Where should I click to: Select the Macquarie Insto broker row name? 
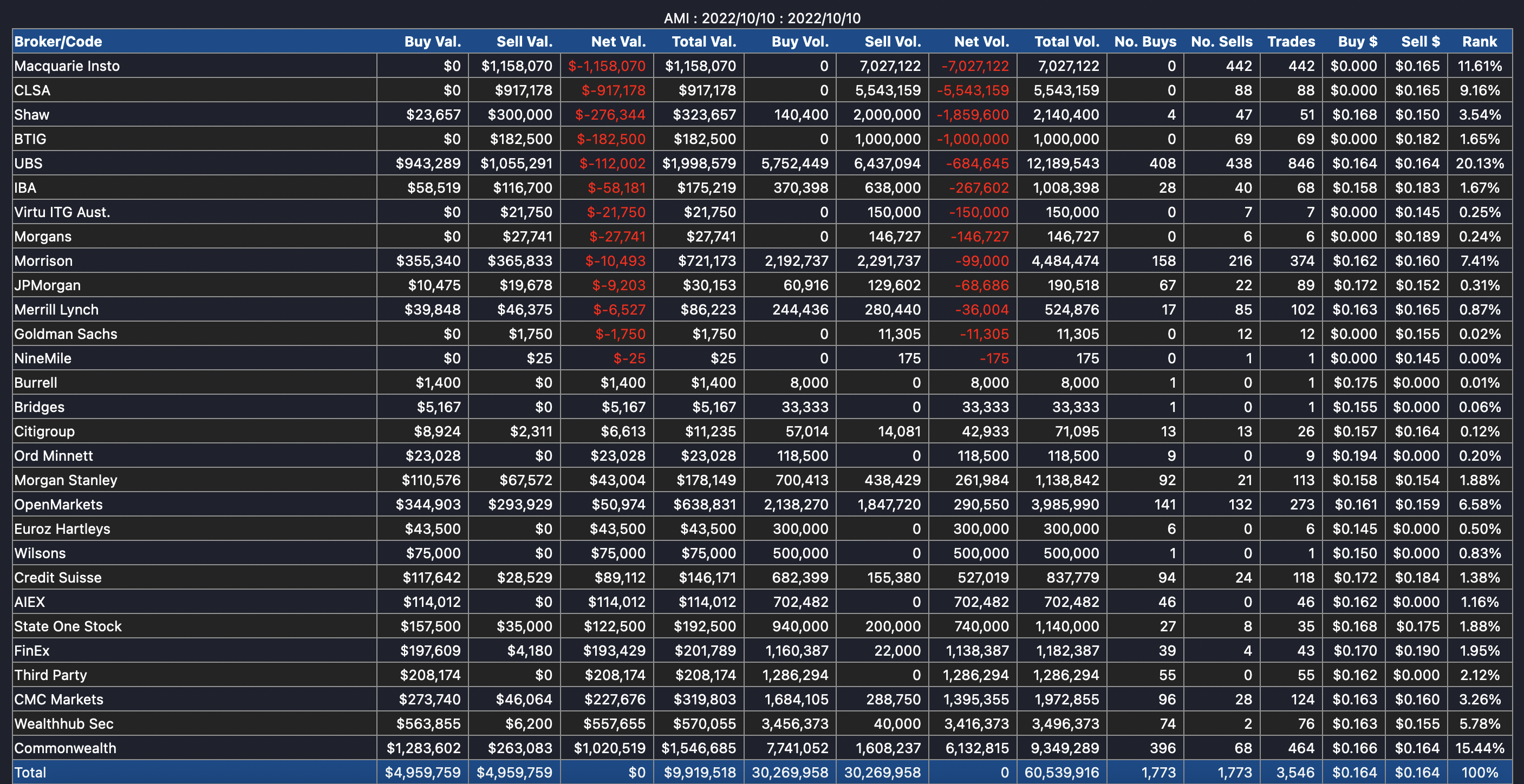click(67, 66)
